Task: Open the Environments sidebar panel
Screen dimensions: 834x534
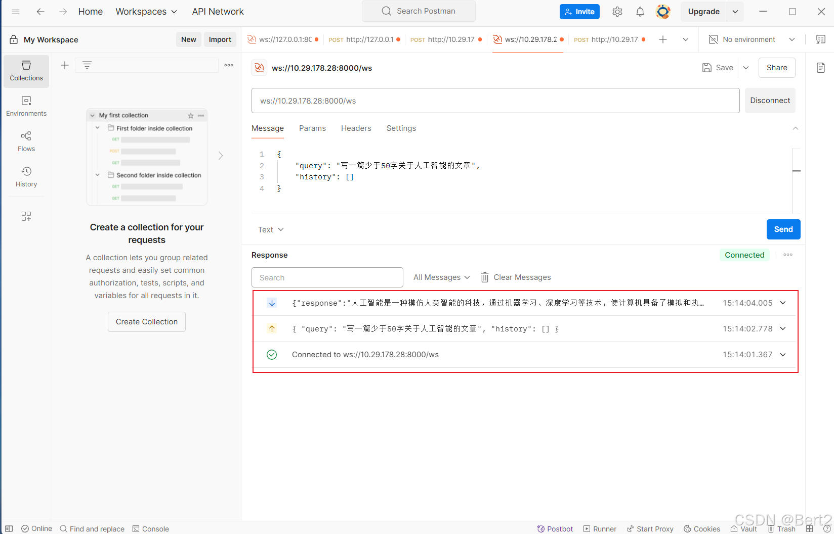Action: click(x=26, y=107)
